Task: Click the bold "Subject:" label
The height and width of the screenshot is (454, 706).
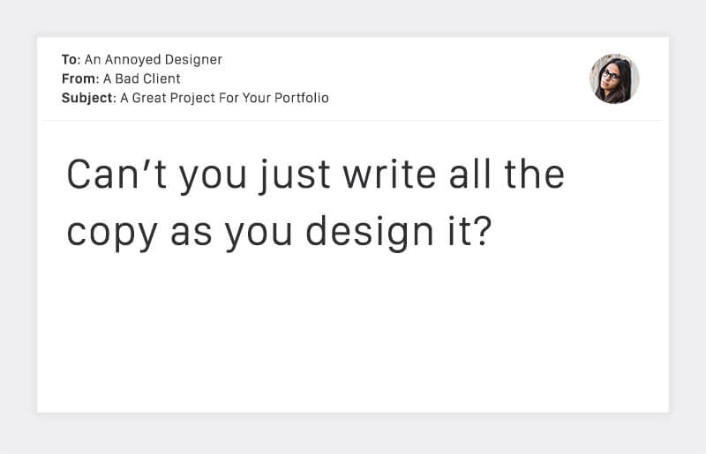Action: 88,98
